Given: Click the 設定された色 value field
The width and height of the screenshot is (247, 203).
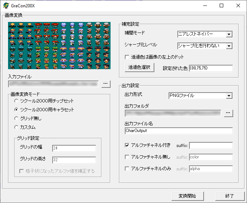Looking at the screenshot, I should (x=211, y=68).
